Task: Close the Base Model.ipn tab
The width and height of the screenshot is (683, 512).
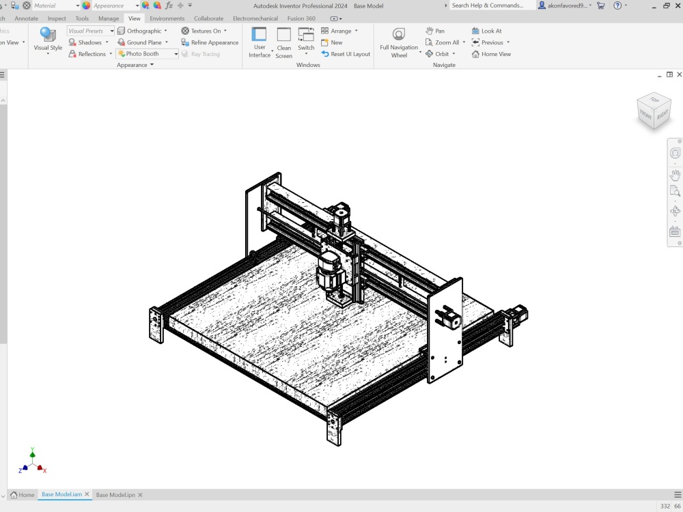Action: (x=140, y=494)
